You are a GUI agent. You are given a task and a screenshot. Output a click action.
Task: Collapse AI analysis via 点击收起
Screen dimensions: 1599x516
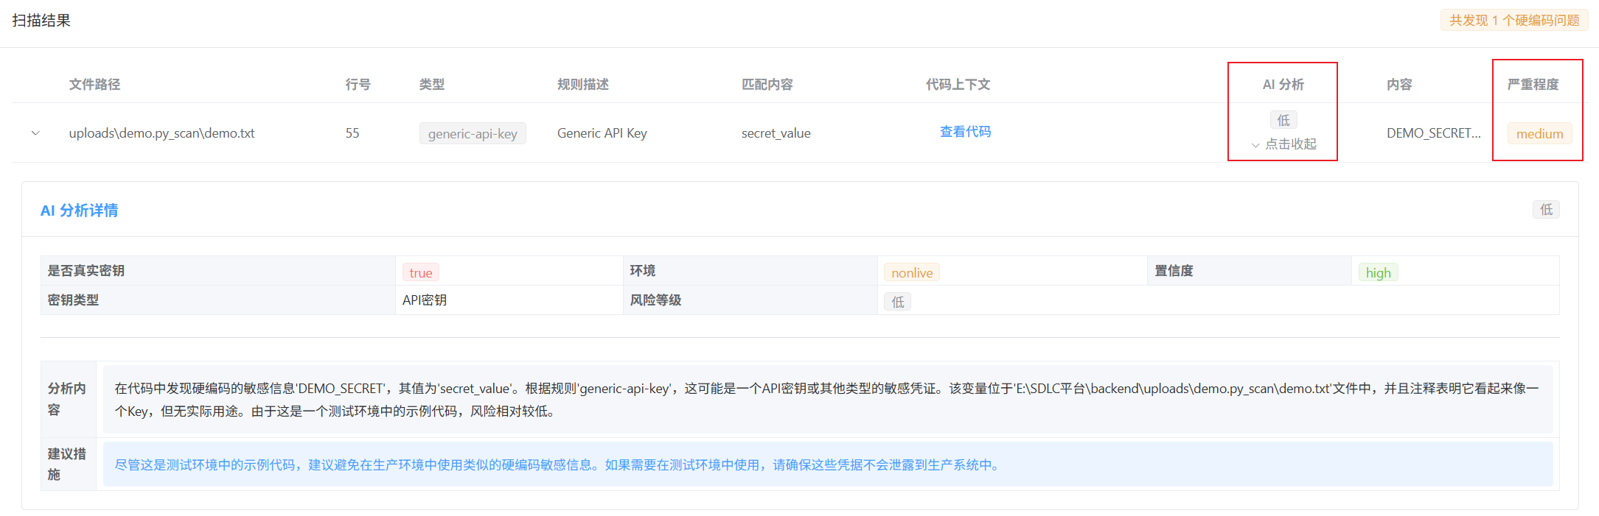point(1283,144)
